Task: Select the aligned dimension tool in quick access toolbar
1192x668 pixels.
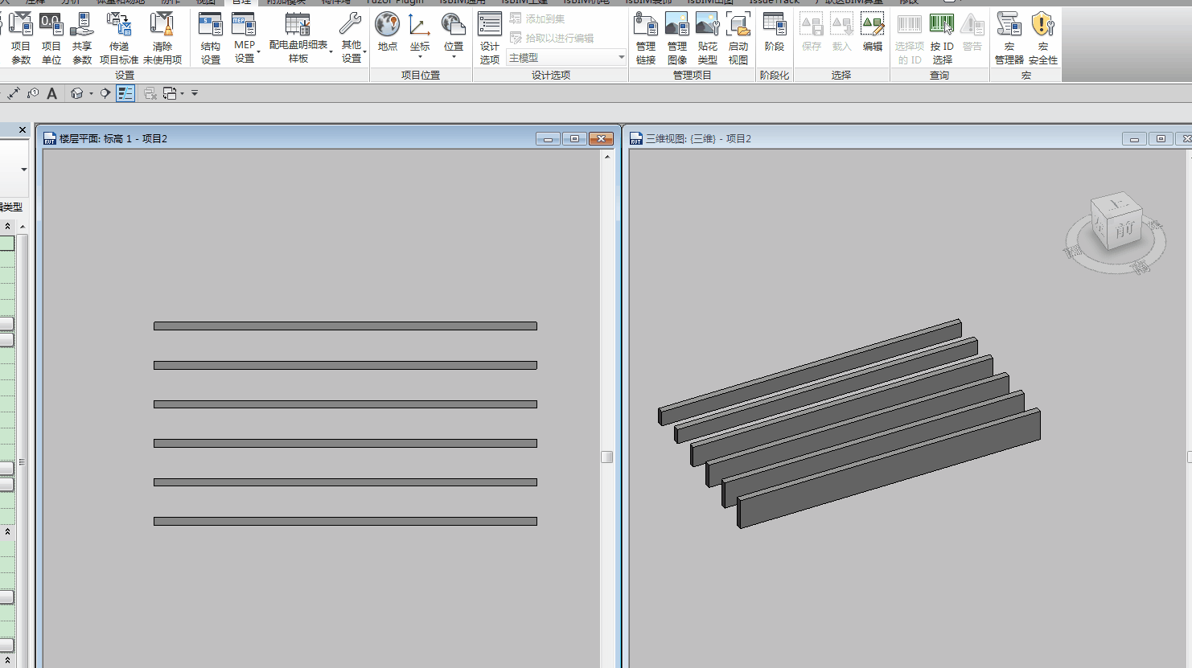Action: coord(14,93)
